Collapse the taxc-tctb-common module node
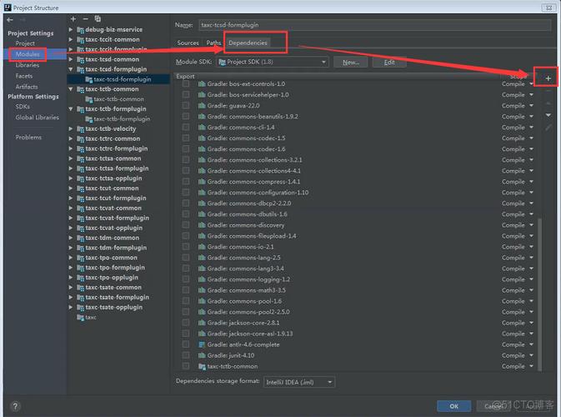Image resolution: width=561 pixels, height=417 pixels. click(x=71, y=89)
